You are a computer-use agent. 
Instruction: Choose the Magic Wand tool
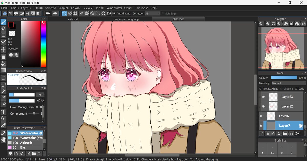[x=3, y=91]
